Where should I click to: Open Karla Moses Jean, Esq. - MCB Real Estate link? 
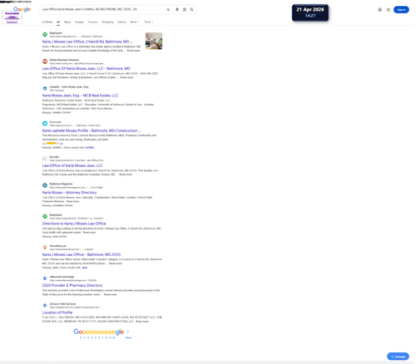pos(80,96)
